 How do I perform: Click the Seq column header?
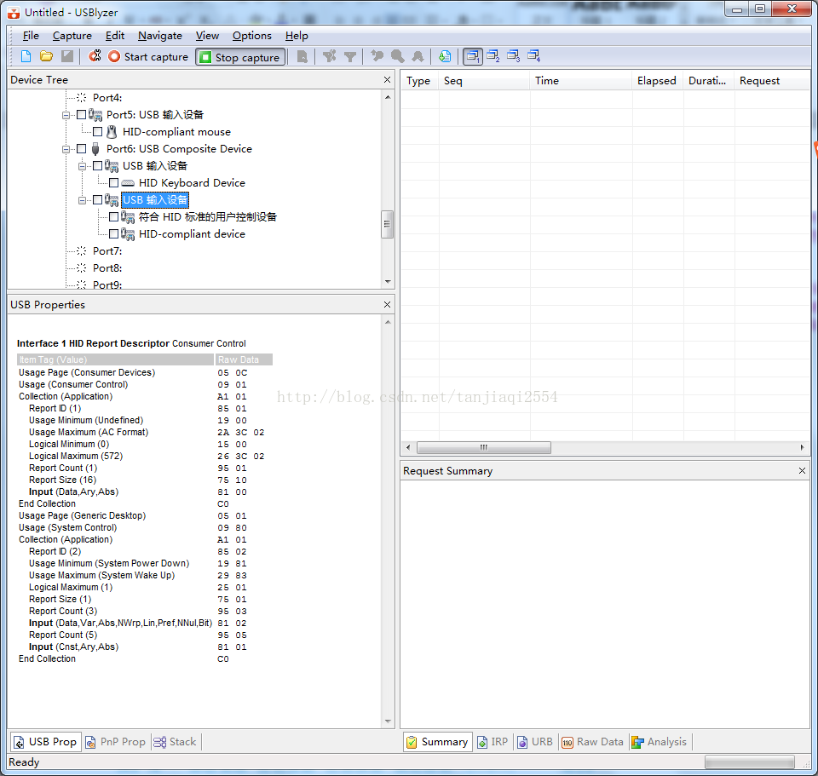pyautogui.click(x=484, y=81)
